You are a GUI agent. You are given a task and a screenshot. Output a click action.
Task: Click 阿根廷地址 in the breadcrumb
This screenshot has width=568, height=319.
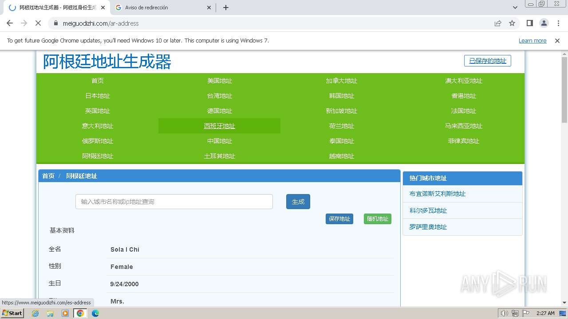click(82, 176)
